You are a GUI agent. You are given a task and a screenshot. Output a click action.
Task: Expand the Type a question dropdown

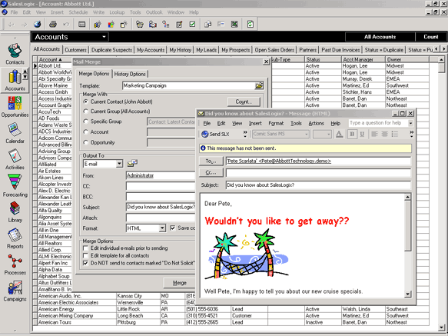pyautogui.click(x=410, y=123)
